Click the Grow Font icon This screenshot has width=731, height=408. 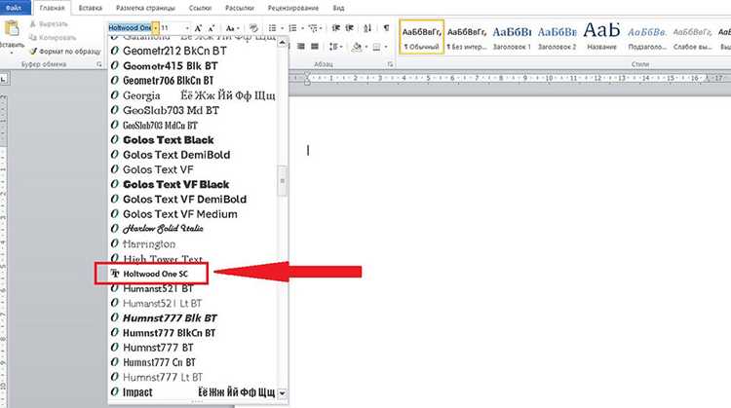point(198,28)
